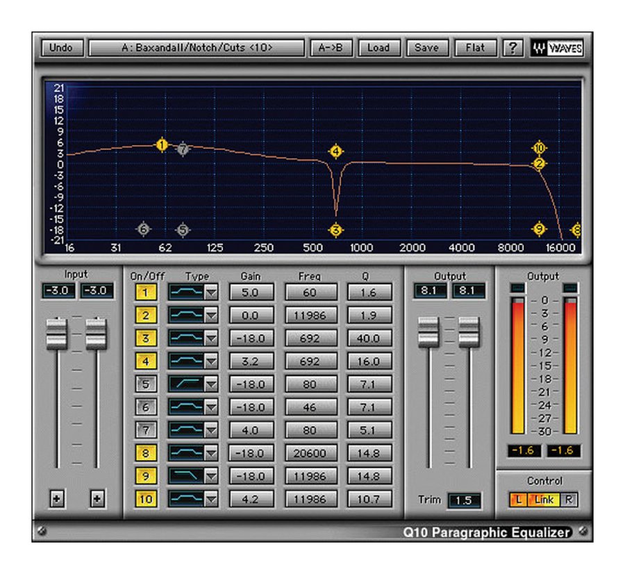The image size is (625, 574).
Task: Click band 3 Q field 40.0
Action: click(x=369, y=338)
